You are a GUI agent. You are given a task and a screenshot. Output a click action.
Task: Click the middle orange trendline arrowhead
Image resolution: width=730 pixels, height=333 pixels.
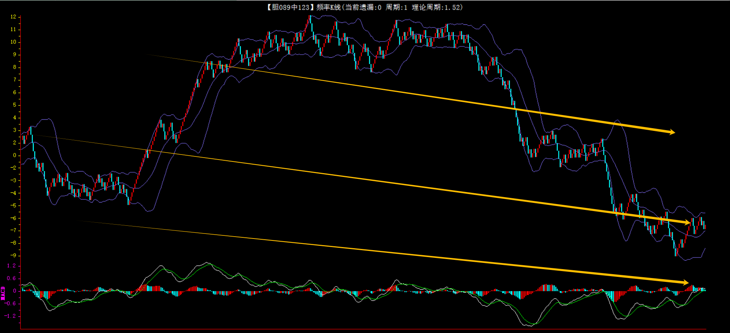[687, 222]
